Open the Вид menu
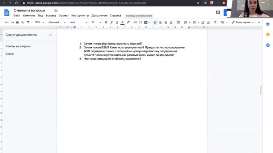 41,16
